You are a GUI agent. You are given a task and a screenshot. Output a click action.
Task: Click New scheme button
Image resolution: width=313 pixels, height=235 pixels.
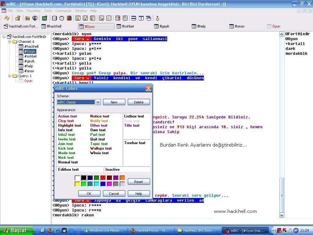click(114, 102)
